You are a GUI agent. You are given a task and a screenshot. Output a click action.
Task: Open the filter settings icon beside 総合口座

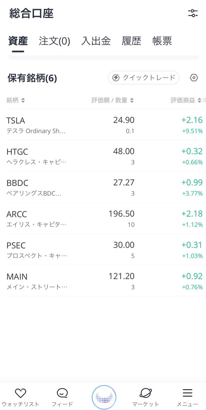(x=193, y=13)
